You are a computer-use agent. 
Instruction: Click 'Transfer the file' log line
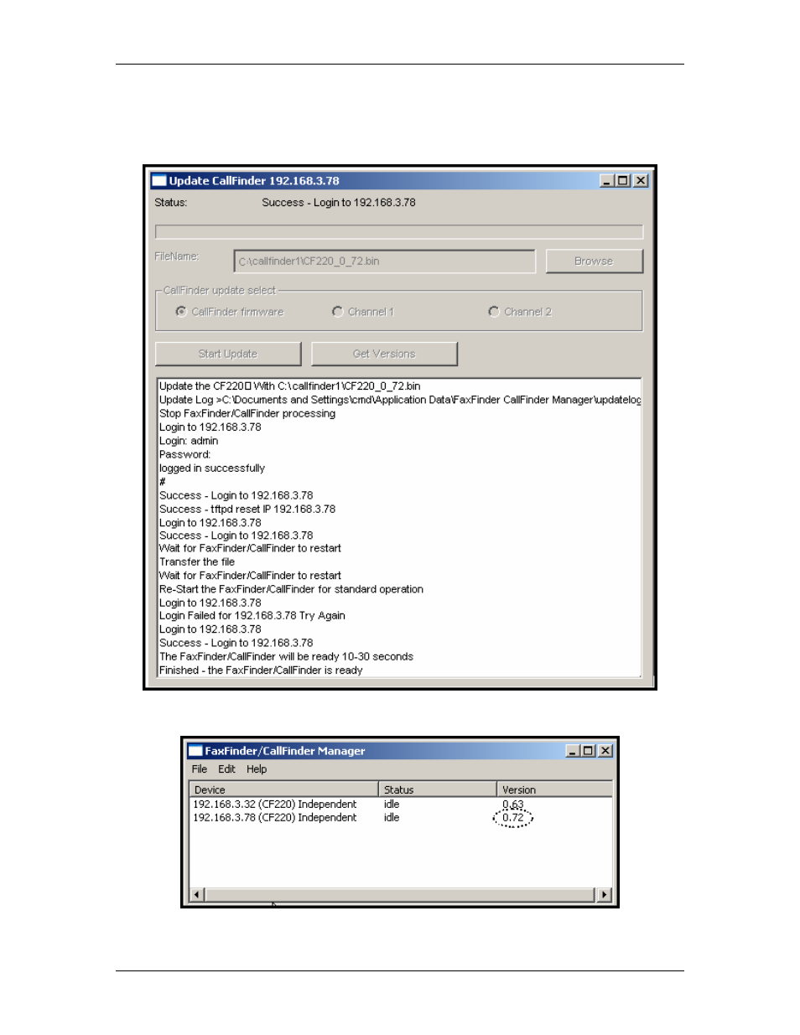[x=197, y=562]
